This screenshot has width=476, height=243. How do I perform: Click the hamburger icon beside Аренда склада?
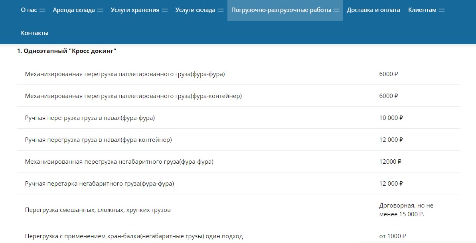point(100,10)
